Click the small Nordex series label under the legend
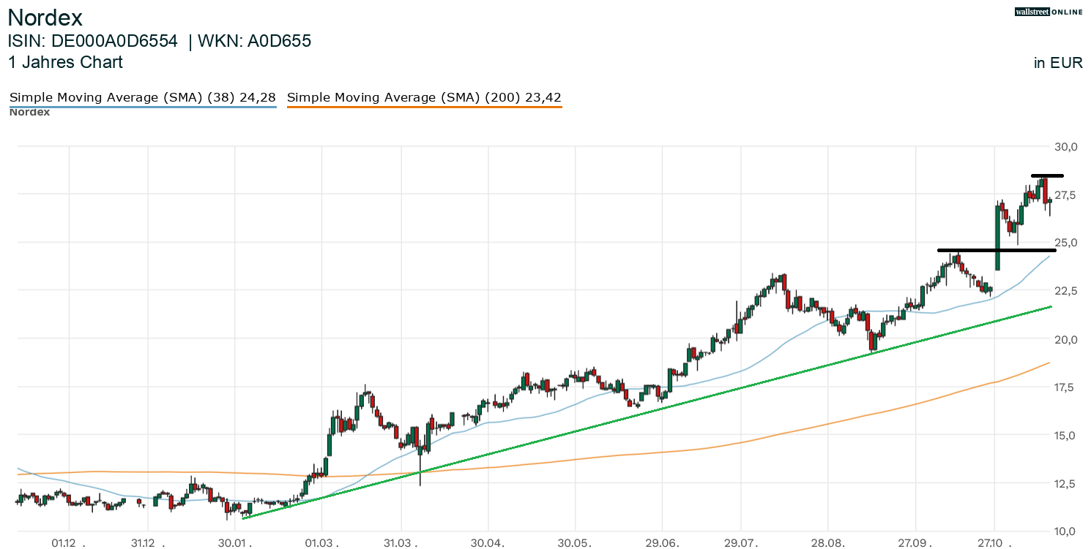Screen dimensions: 1091x549 point(29,113)
